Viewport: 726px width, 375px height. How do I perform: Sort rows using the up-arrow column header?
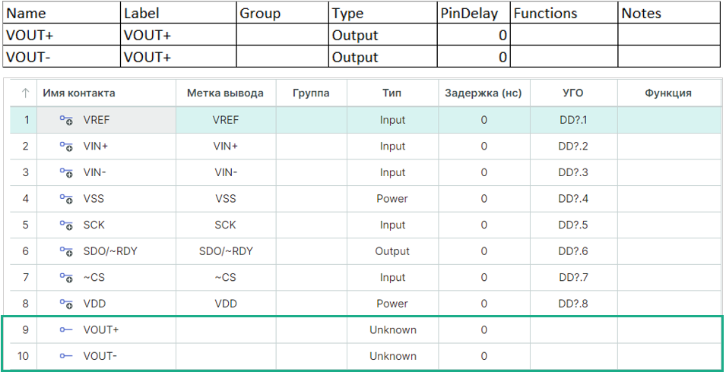(25, 93)
